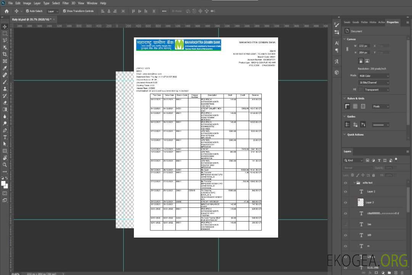The width and height of the screenshot is (412, 275).
Task: Toggle grid button in Rulers & Grids
Action: (355, 106)
